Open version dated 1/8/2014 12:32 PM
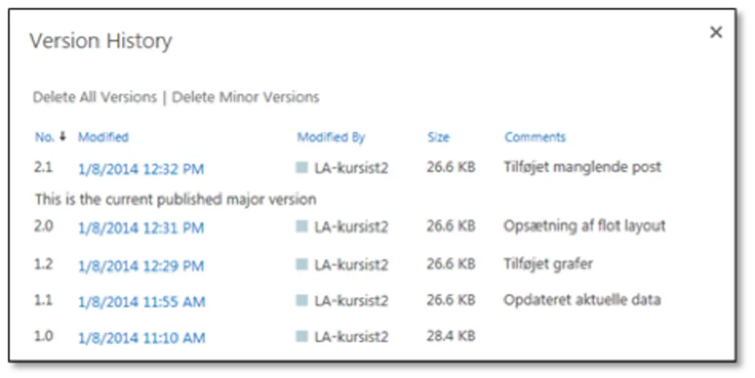The image size is (755, 378). [141, 169]
